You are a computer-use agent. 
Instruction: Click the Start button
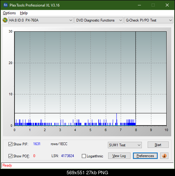(158, 145)
